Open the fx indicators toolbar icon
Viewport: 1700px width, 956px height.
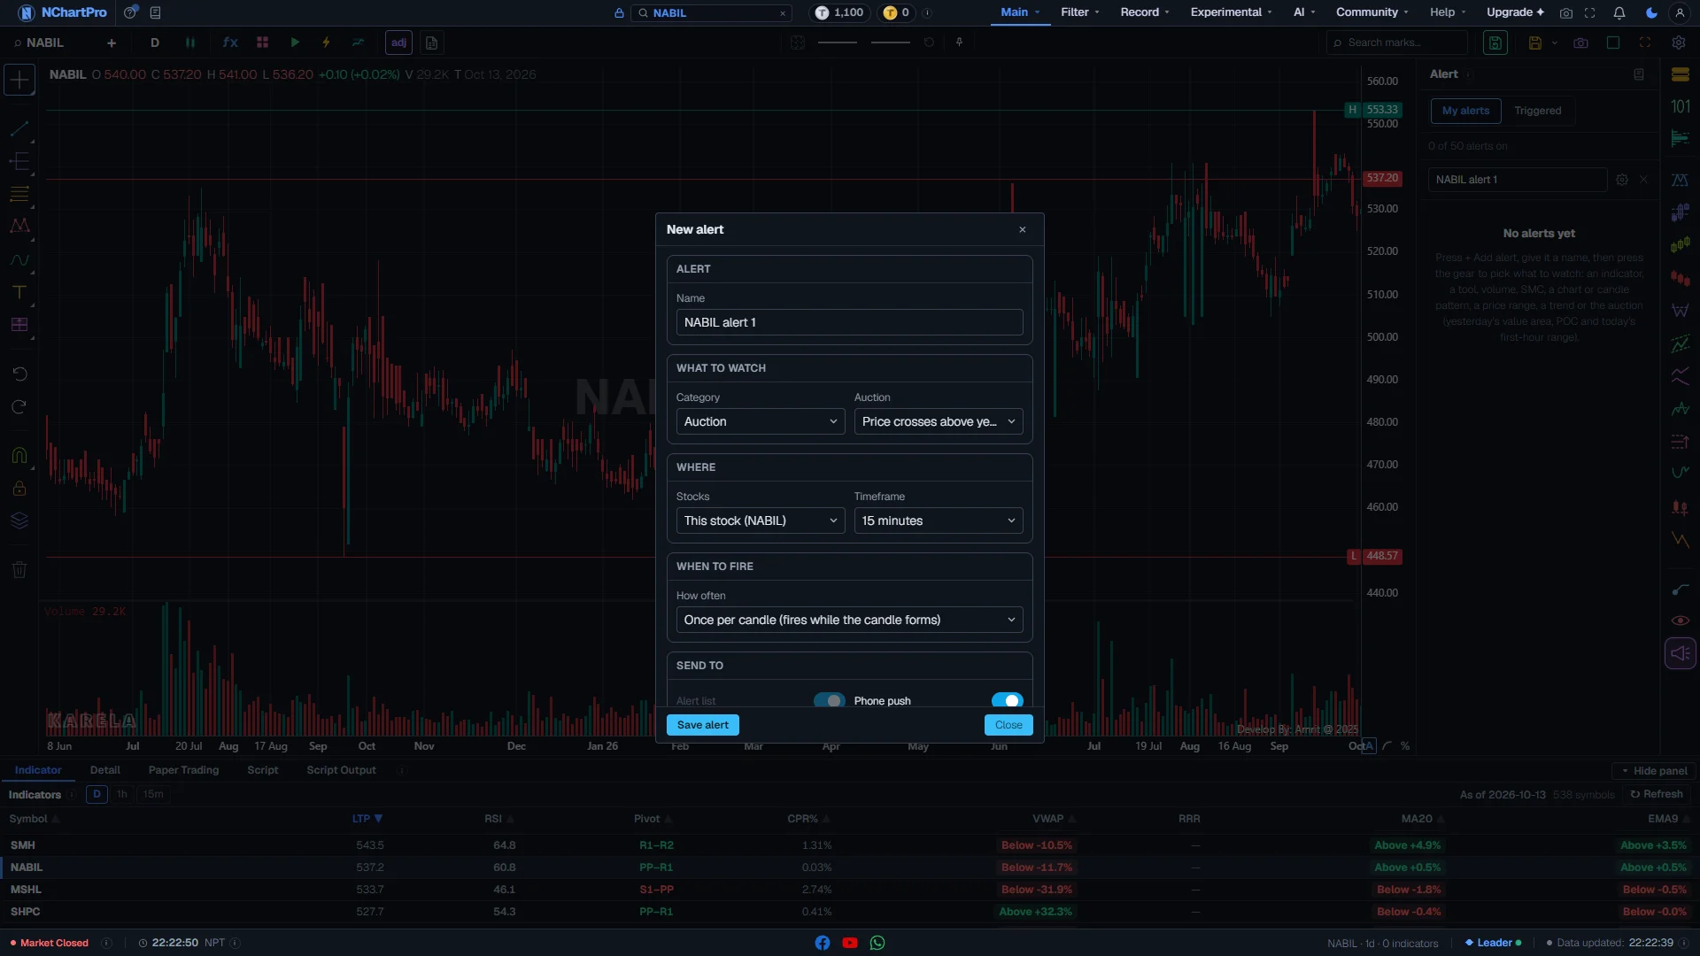click(x=230, y=42)
